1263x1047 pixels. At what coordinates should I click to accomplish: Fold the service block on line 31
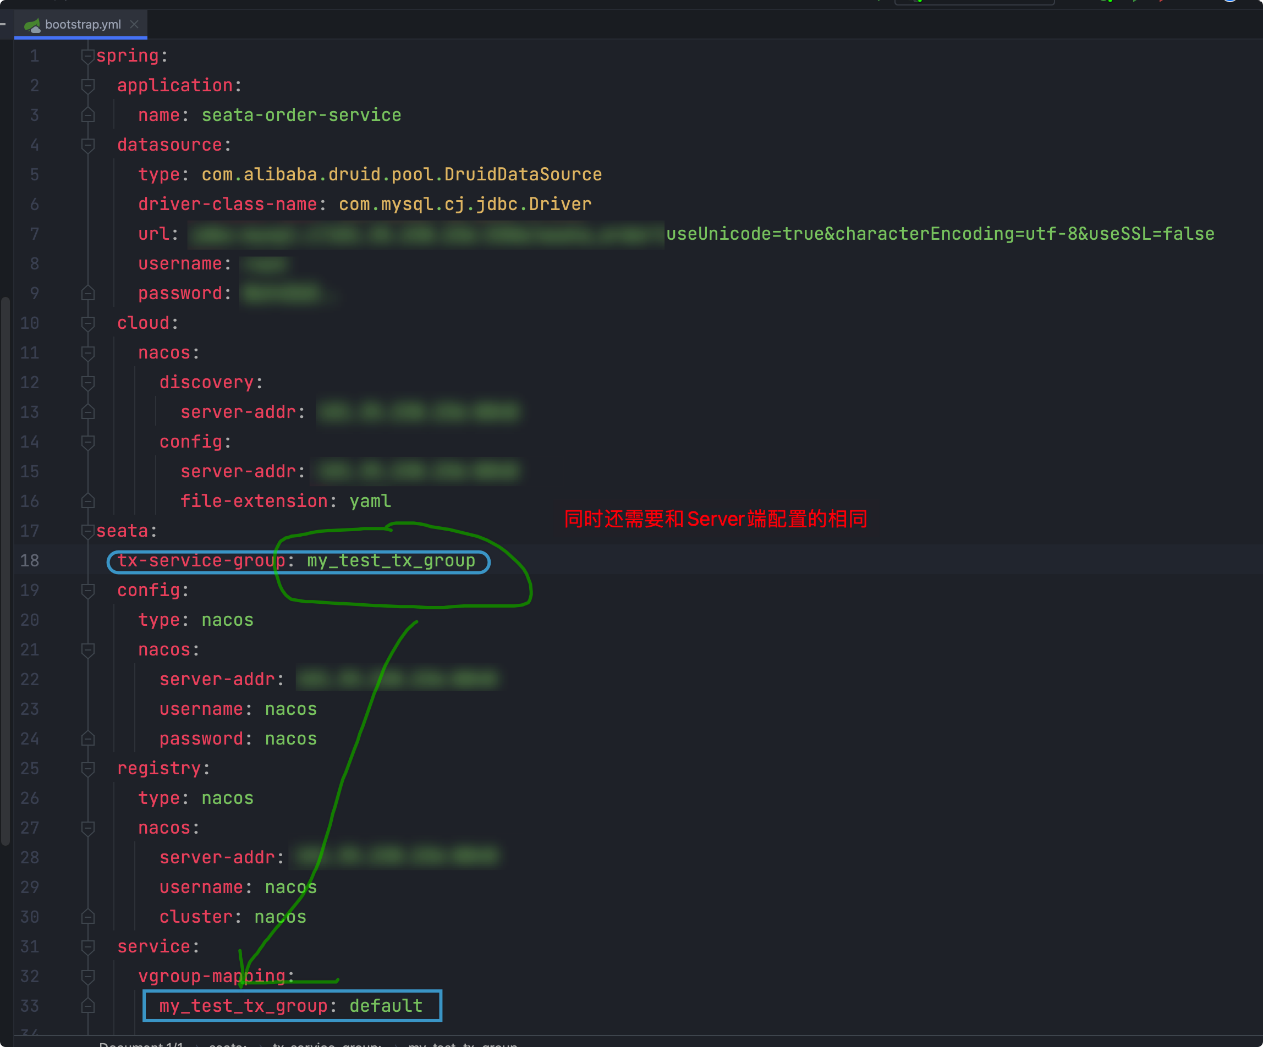(x=88, y=946)
